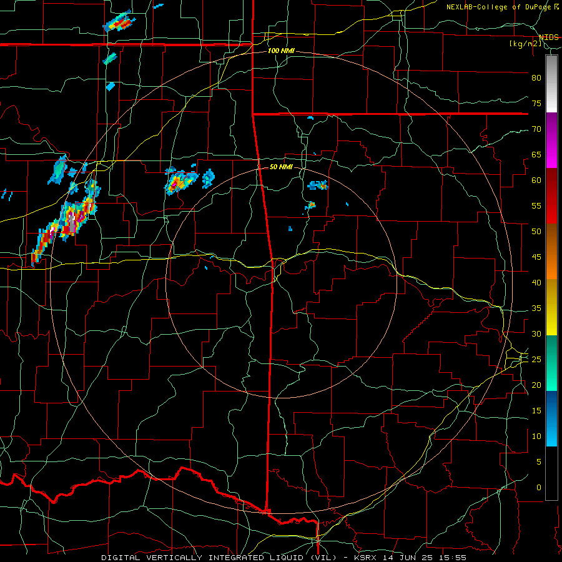Click the scale value 70
The width and height of the screenshot is (562, 562).
tap(536, 129)
